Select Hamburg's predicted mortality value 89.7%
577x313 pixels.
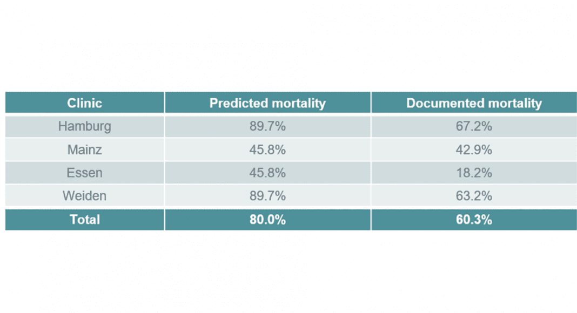tap(267, 126)
